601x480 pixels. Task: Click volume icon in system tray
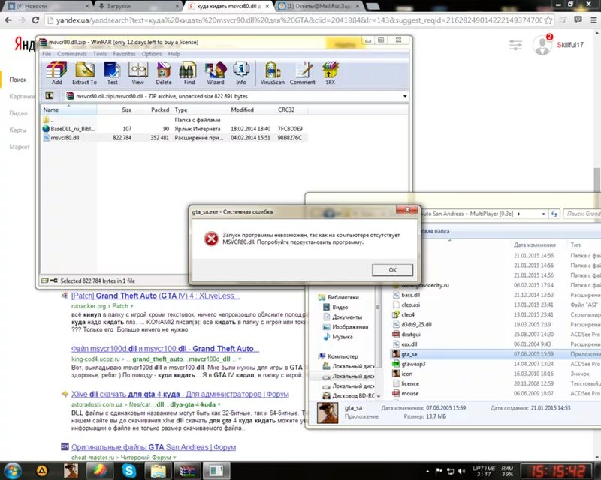pos(461,471)
